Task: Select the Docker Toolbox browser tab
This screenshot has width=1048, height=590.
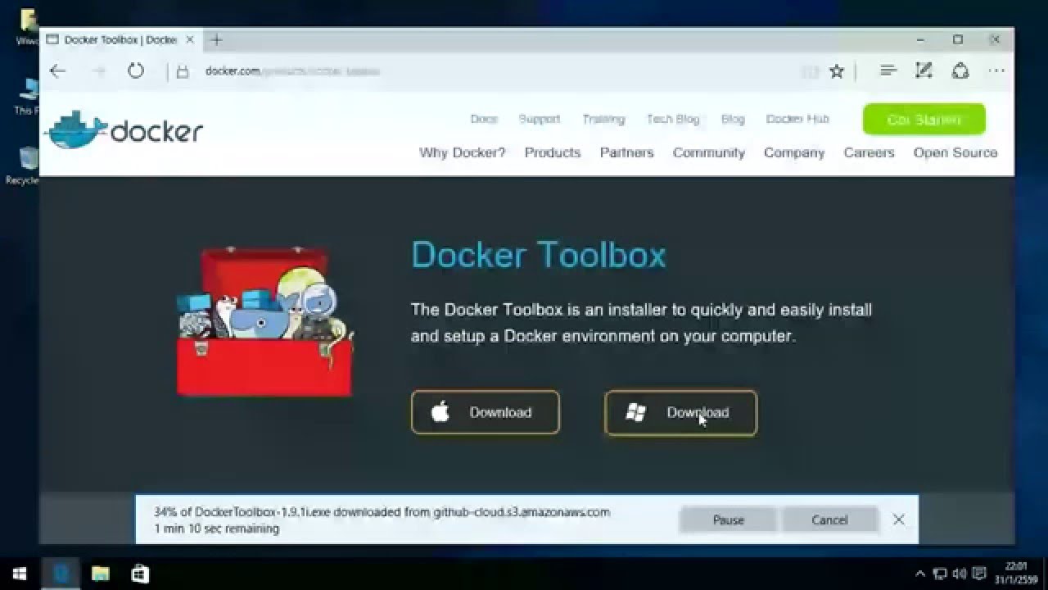Action: [x=121, y=39]
